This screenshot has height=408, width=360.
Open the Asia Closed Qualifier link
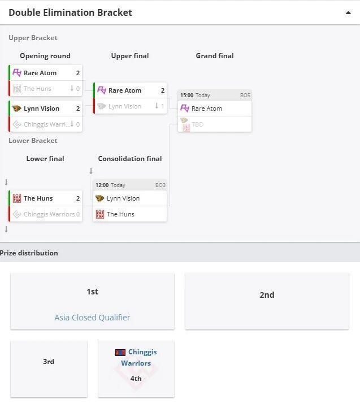coord(92,318)
